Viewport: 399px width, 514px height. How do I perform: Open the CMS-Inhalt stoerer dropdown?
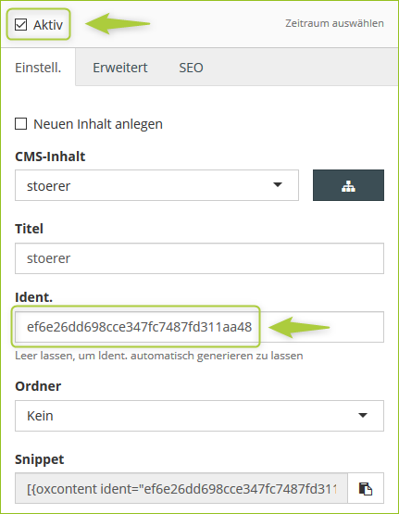tap(156, 185)
